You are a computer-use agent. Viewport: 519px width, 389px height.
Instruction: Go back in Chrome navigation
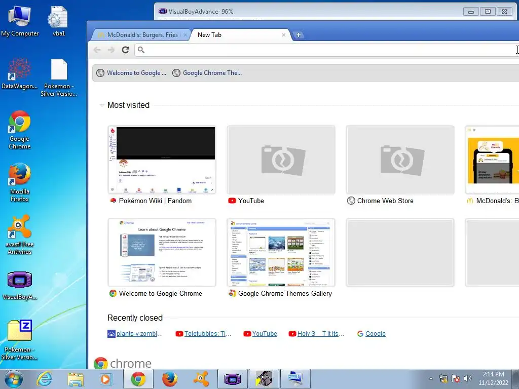pyautogui.click(x=97, y=50)
